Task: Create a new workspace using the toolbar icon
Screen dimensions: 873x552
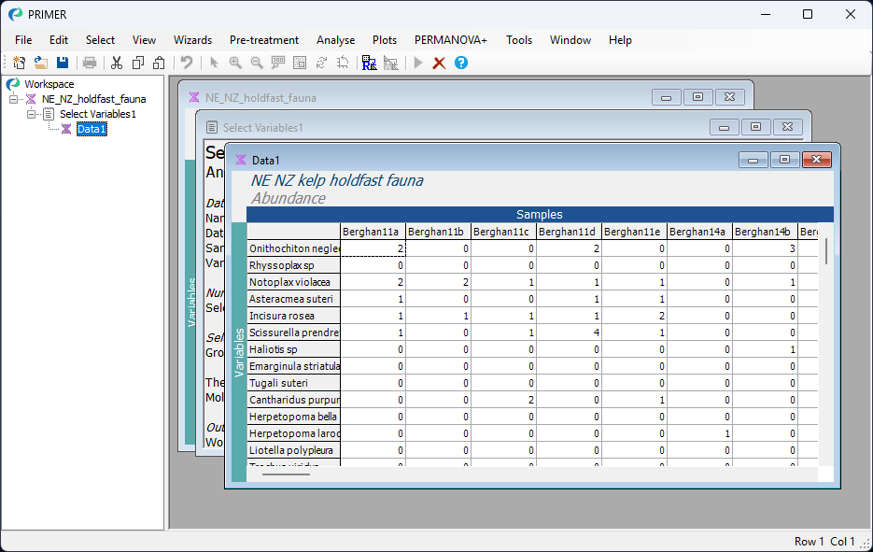Action: tap(19, 63)
